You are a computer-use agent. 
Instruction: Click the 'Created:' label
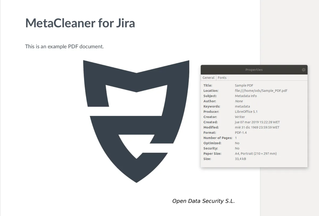pyautogui.click(x=211, y=122)
